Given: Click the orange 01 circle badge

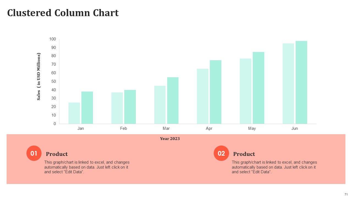Looking at the screenshot, I should 34,153.
